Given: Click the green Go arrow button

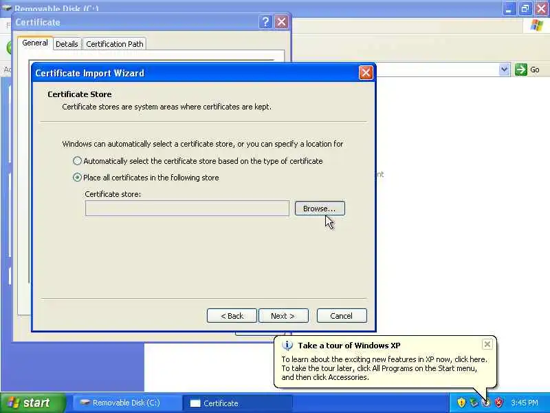Looking at the screenshot, I should tap(521, 70).
